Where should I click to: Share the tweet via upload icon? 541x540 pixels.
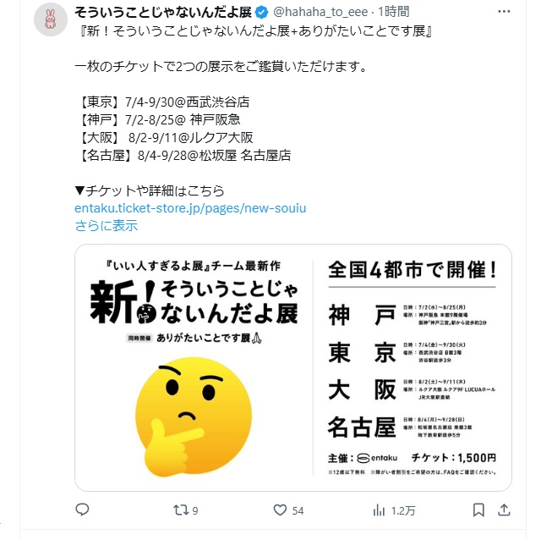504,510
